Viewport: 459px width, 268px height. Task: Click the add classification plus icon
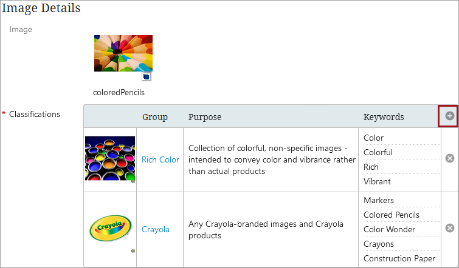click(x=449, y=116)
